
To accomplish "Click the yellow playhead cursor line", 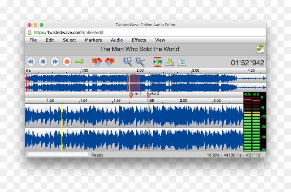I will point(62,128).
